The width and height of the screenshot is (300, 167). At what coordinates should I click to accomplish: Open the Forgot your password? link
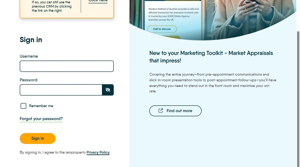click(41, 119)
